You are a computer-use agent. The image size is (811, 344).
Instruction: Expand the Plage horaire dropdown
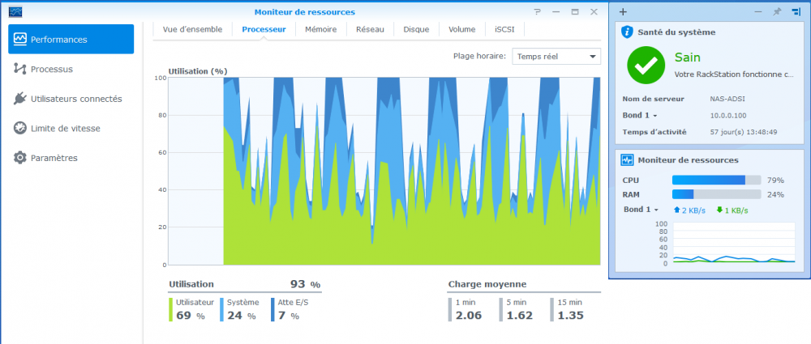[556, 56]
